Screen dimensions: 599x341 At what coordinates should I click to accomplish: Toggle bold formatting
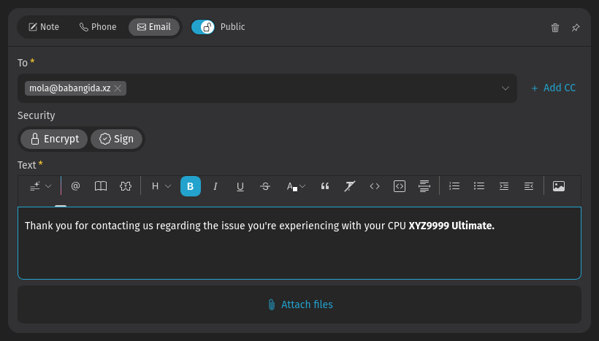[x=191, y=186]
